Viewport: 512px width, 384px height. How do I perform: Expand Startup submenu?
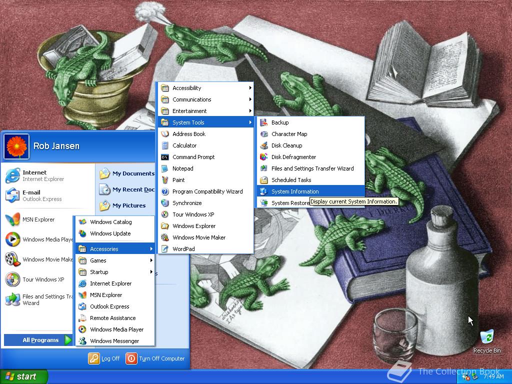pyautogui.click(x=115, y=271)
